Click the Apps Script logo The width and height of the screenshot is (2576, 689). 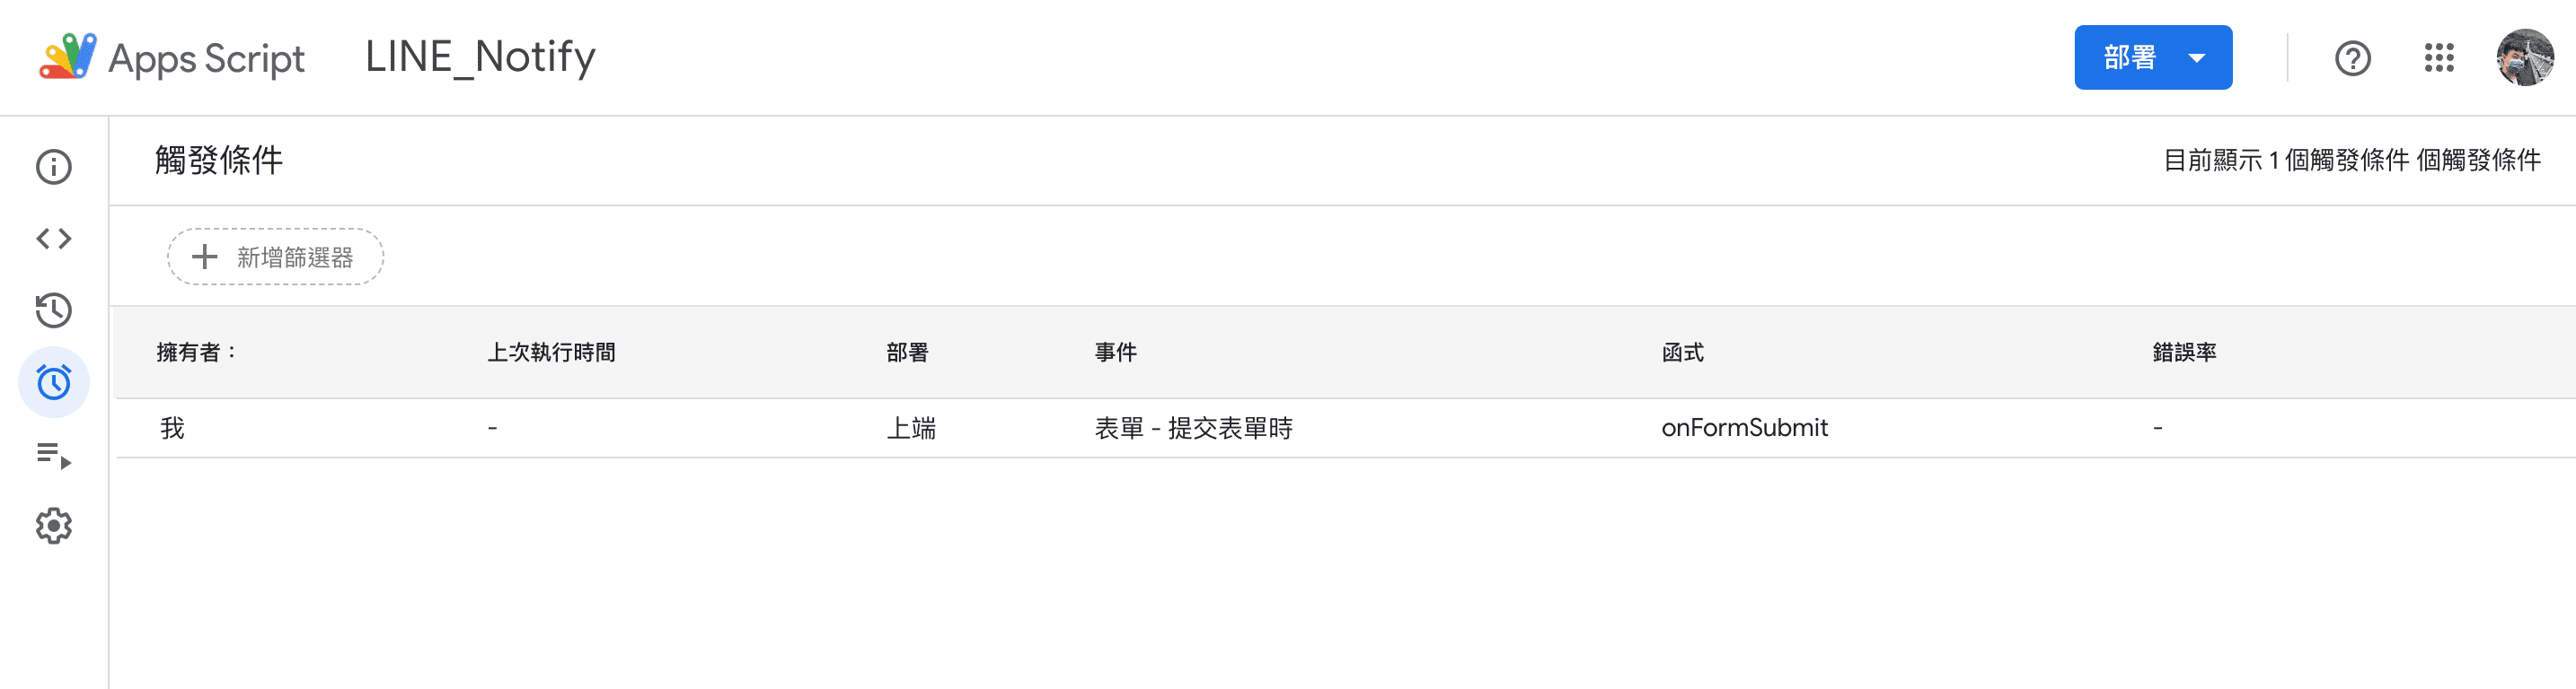pos(68,57)
